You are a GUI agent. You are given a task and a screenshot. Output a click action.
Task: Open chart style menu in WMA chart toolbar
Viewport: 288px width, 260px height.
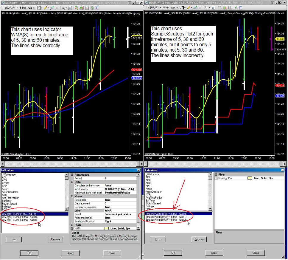tap(40, 8)
